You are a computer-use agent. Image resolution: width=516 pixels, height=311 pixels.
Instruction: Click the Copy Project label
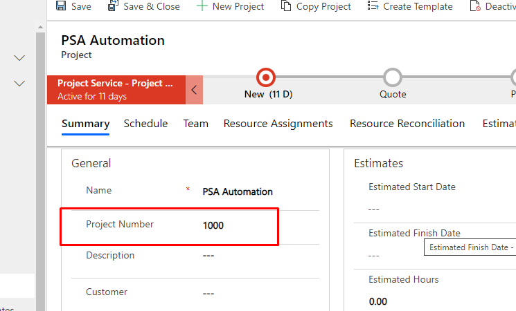tap(323, 7)
